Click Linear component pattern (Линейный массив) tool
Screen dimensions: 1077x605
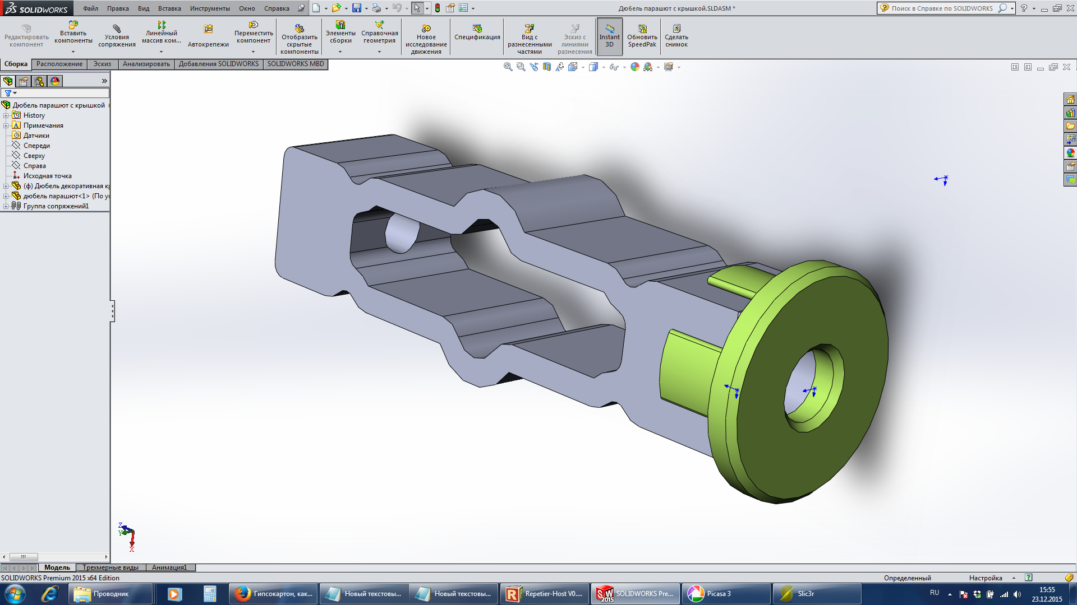click(x=161, y=34)
